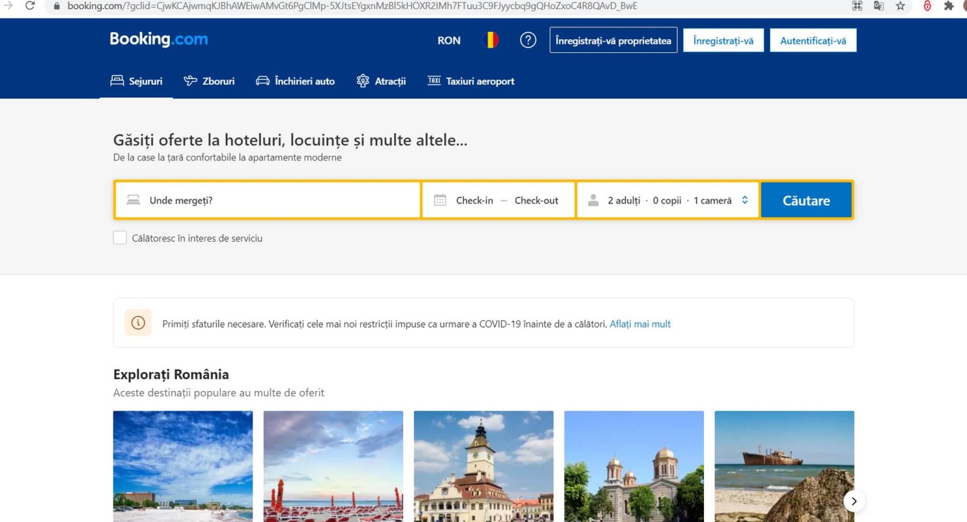Change language using the Romanian flag icon
The width and height of the screenshot is (967, 522).
[491, 39]
